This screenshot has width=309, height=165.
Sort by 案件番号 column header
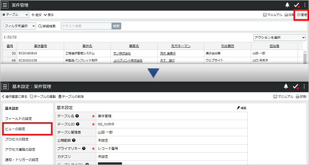point(41,46)
